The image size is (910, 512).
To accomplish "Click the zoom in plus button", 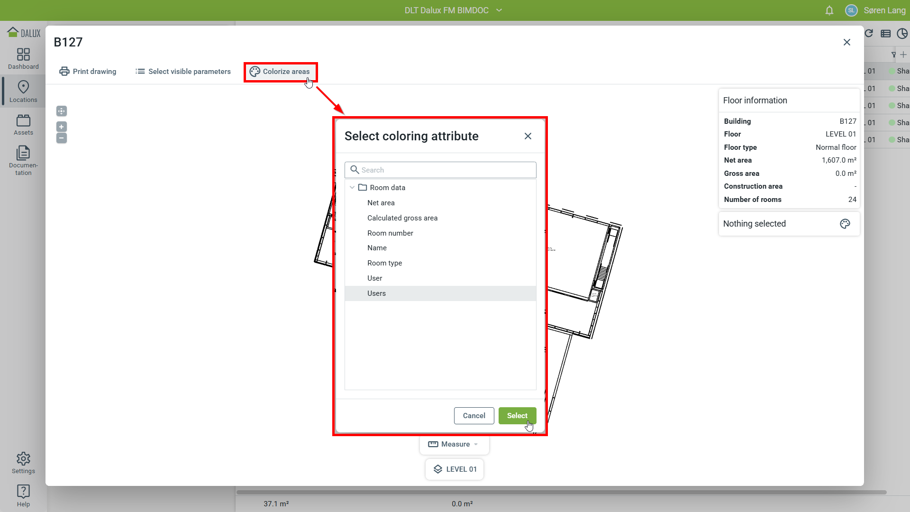I will coord(62,127).
